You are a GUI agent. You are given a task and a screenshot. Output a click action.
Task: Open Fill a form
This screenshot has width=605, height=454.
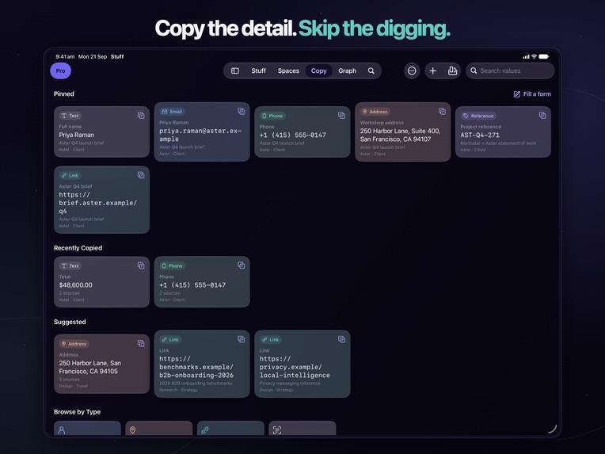[x=532, y=93]
